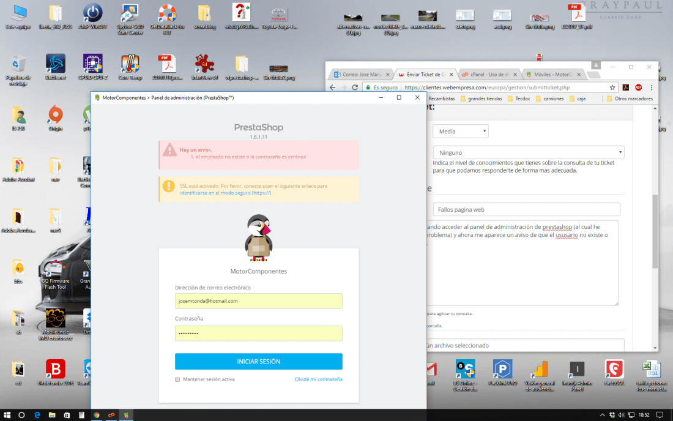Switch to Chrome on the taskbar
This screenshot has width=673, height=421.
(97, 415)
